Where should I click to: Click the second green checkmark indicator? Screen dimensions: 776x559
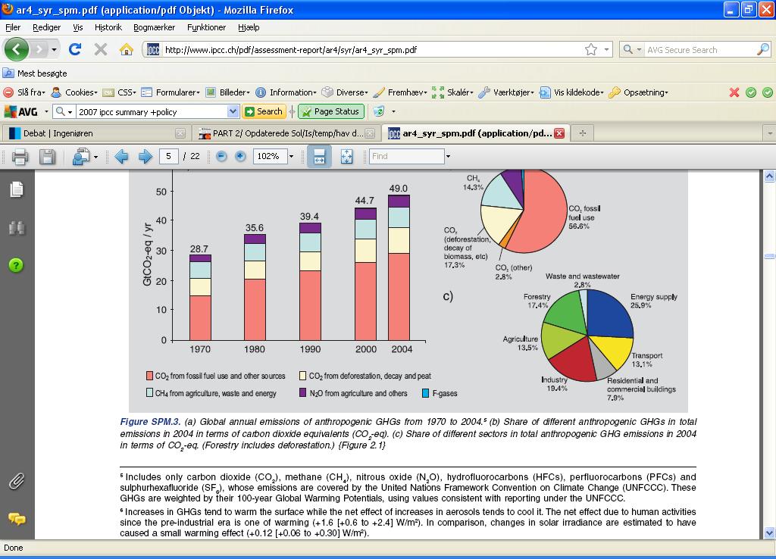[768, 92]
